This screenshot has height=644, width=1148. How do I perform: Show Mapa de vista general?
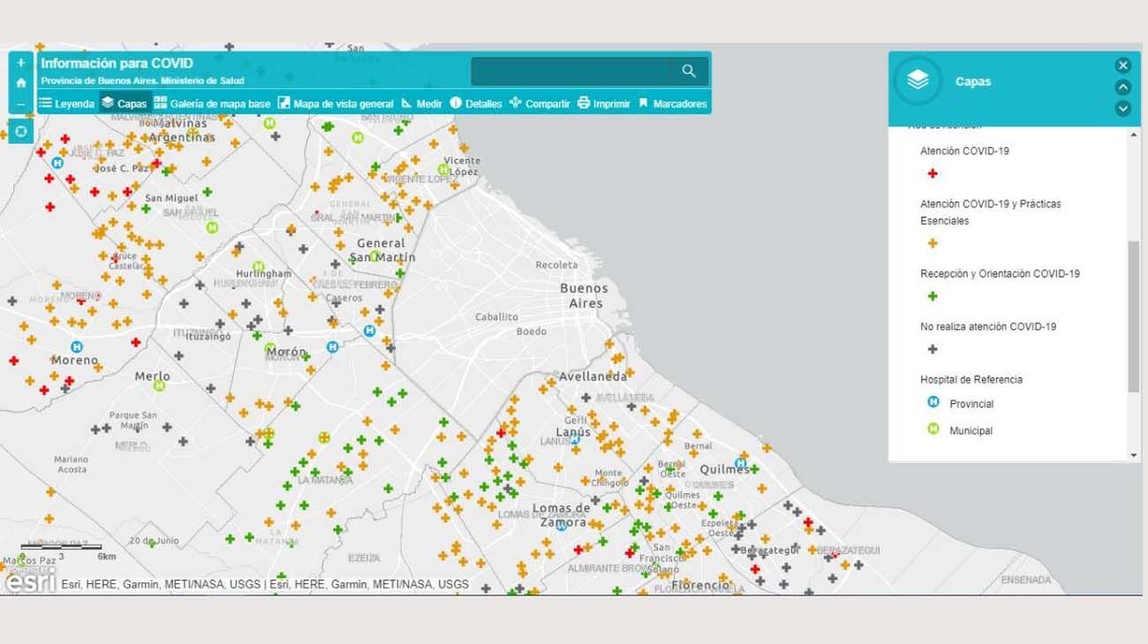pyautogui.click(x=336, y=103)
